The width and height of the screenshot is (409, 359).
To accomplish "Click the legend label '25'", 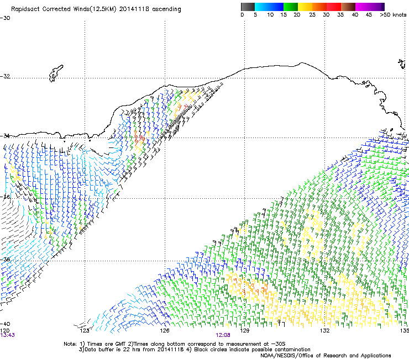I will click(x=312, y=15).
